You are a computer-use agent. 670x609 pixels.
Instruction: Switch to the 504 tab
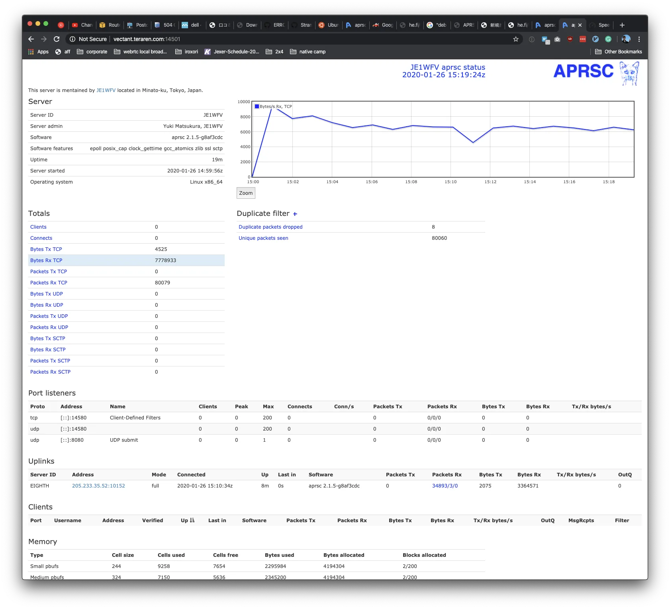pos(165,25)
